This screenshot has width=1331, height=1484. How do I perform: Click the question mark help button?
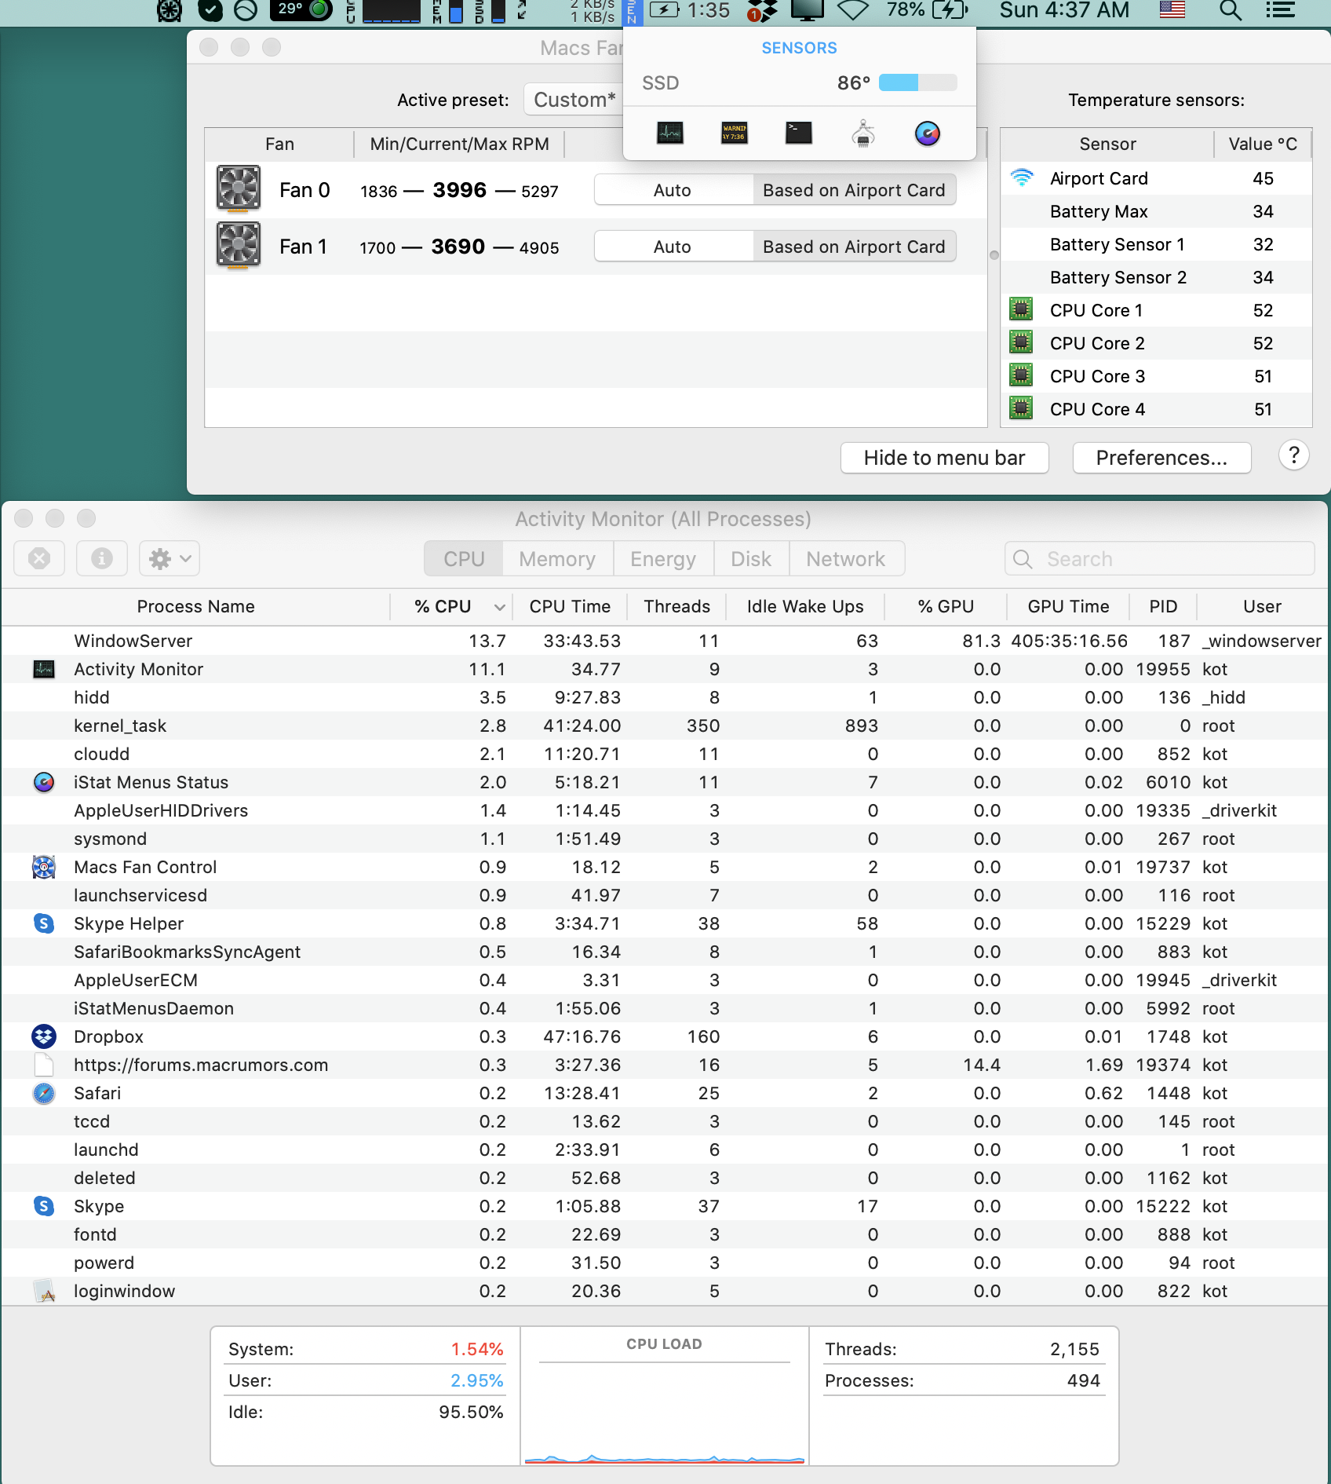click(x=1294, y=455)
